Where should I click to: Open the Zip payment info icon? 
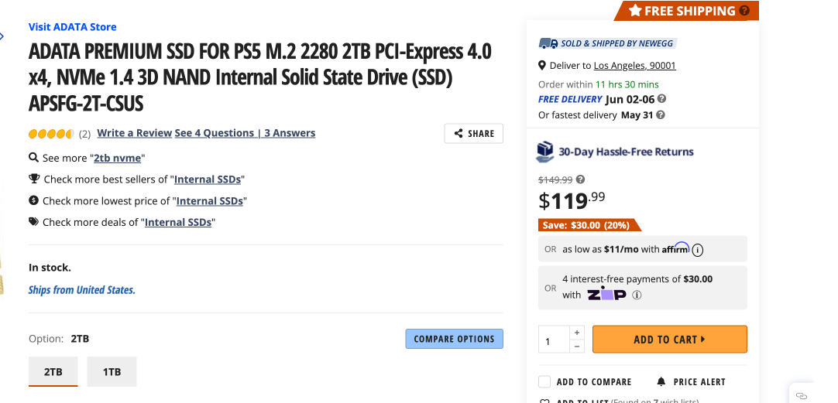tap(637, 295)
